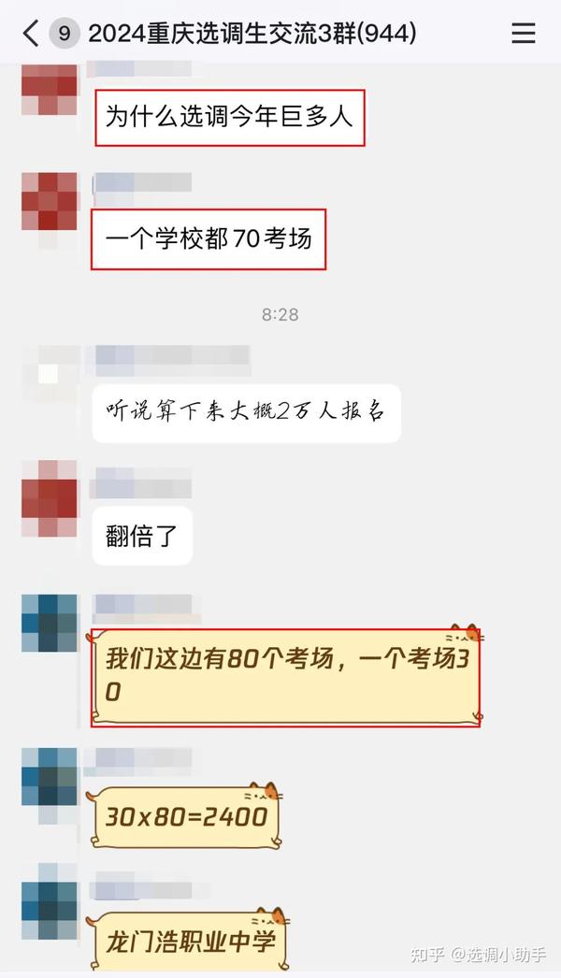This screenshot has width=561, height=978.
Task: Tap white avatar beside 听说算下来大概2万人报名
Action: tap(50, 374)
